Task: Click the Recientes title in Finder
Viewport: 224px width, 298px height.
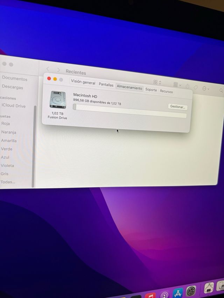Action: point(76,72)
